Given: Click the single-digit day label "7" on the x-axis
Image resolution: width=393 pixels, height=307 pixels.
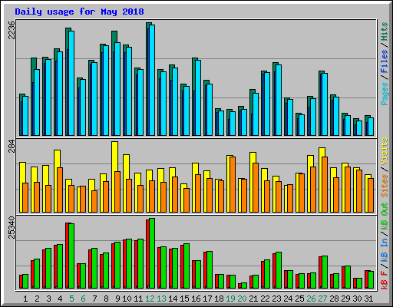Looking at the screenshot, I should (94, 299).
